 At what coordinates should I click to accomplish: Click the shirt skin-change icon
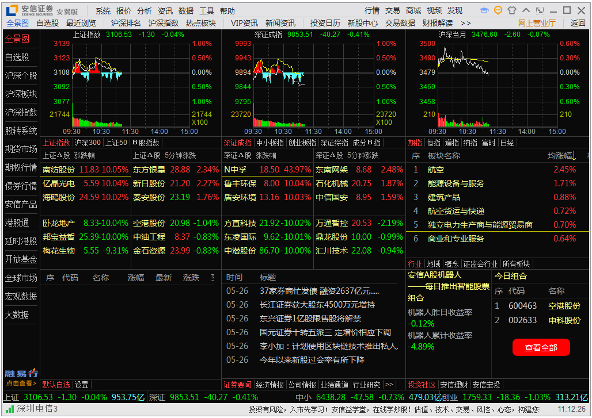click(511, 10)
